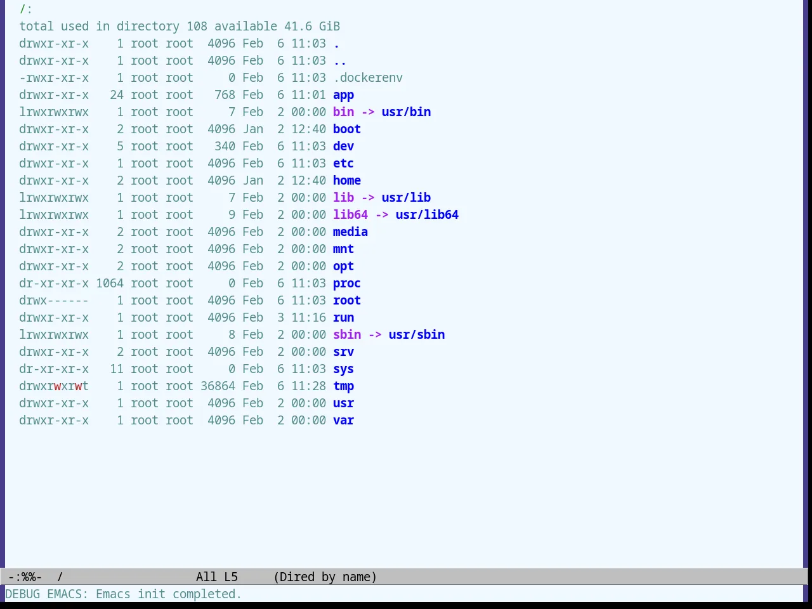Screen dimensions: 812x609
Task: Click the bin symlink name
Action: pos(343,112)
